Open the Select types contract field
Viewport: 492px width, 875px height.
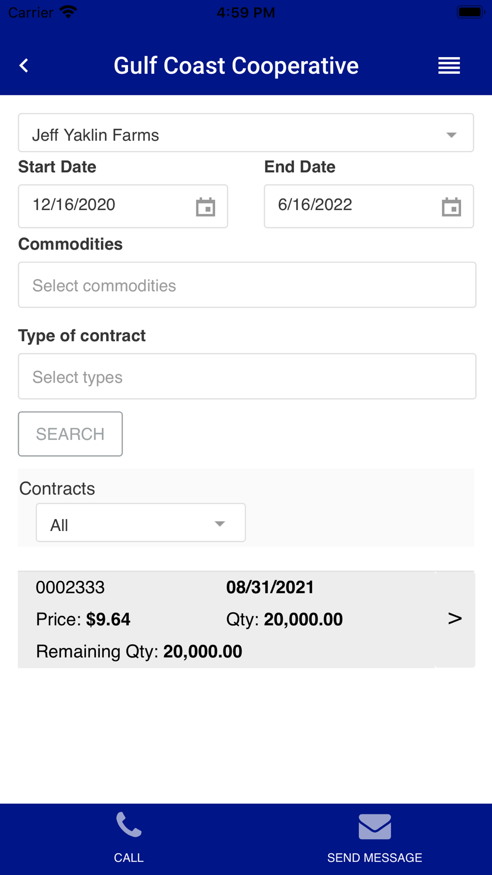[247, 376]
